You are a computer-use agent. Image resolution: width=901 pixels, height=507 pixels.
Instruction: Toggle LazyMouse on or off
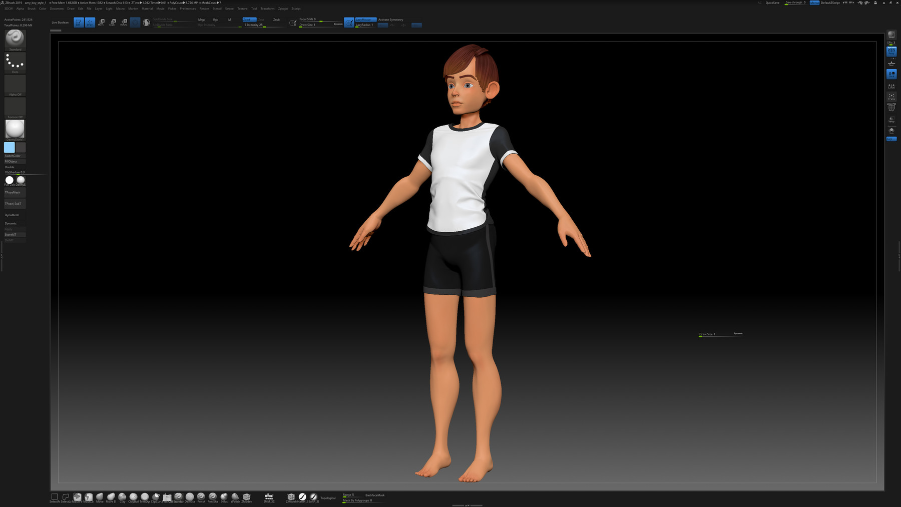point(365,20)
